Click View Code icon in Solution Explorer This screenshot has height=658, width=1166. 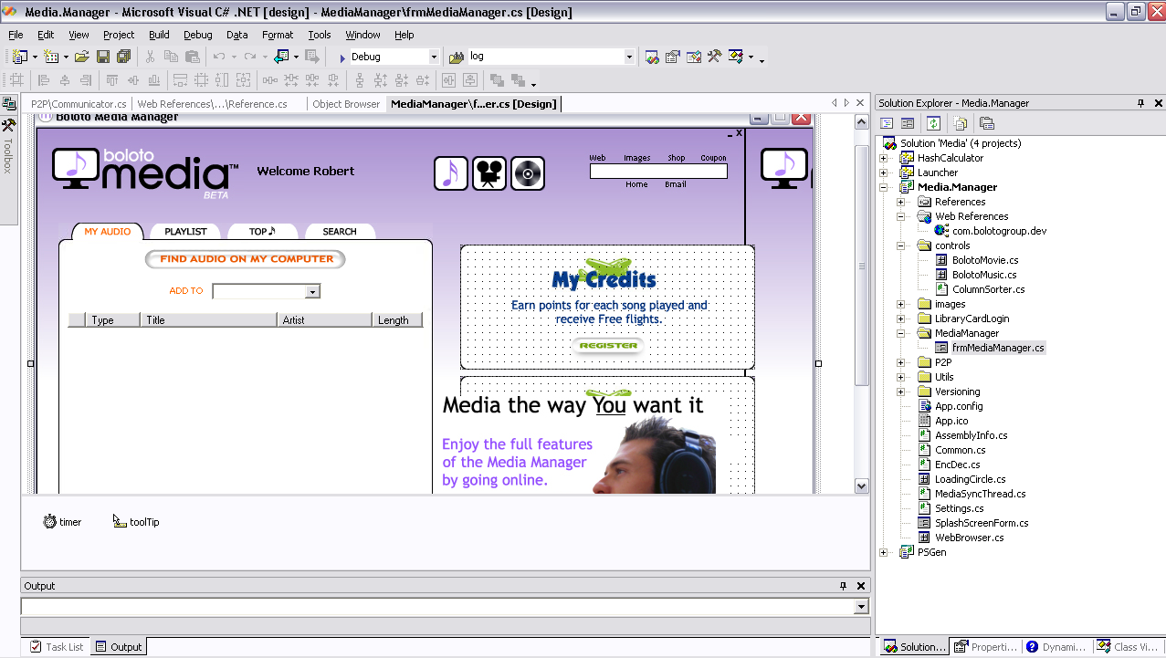pos(886,123)
